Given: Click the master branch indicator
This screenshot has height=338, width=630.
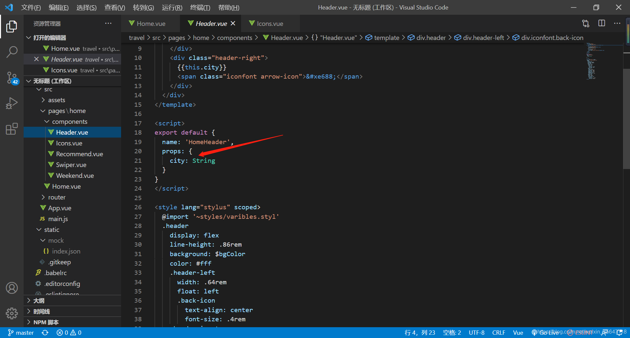Looking at the screenshot, I should [x=21, y=332].
